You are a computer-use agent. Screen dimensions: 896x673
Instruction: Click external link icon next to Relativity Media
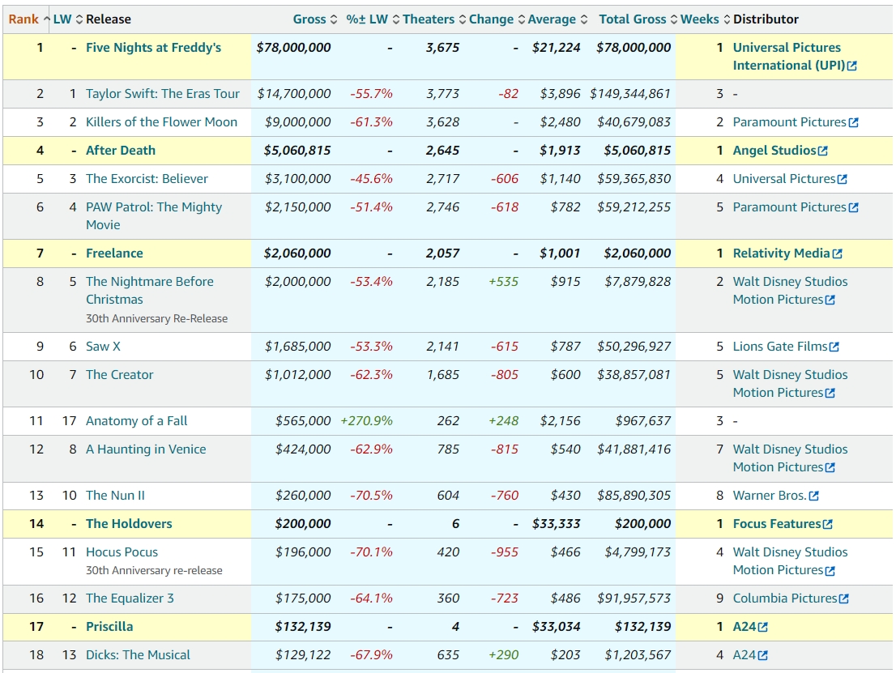coord(837,253)
